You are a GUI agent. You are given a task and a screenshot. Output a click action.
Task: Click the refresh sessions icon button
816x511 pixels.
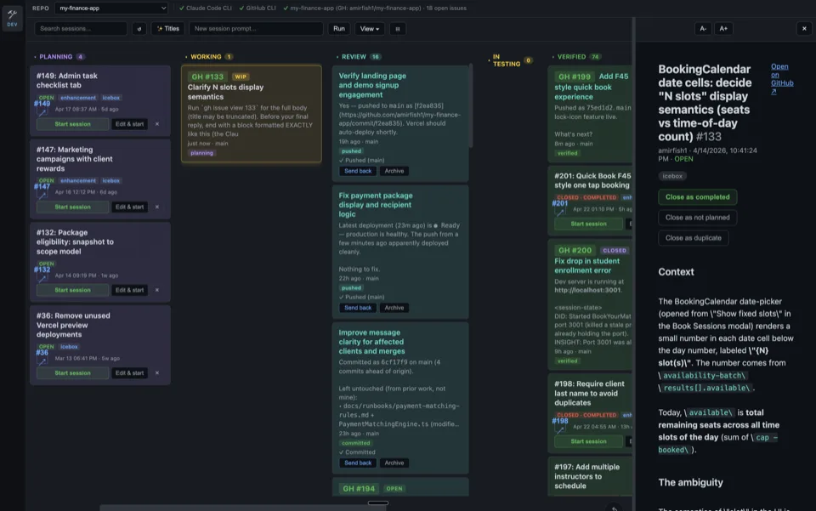pos(139,29)
